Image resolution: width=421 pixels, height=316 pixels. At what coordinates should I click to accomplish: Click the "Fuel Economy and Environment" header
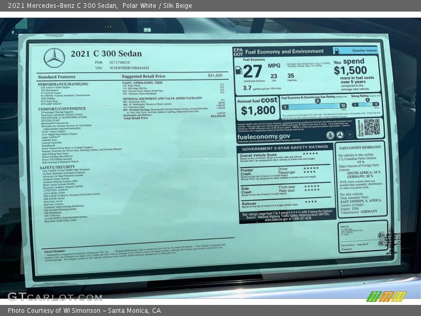284,52
